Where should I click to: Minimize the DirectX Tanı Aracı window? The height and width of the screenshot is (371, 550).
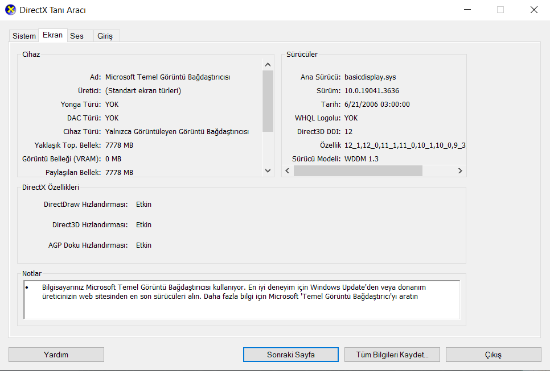[x=467, y=10]
